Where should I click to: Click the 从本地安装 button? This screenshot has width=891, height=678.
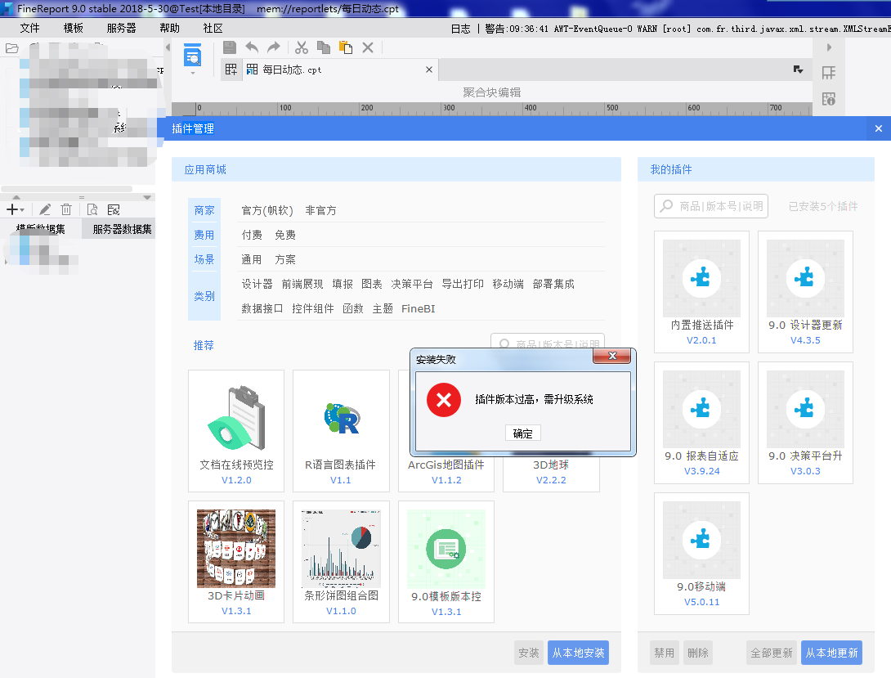pos(579,653)
